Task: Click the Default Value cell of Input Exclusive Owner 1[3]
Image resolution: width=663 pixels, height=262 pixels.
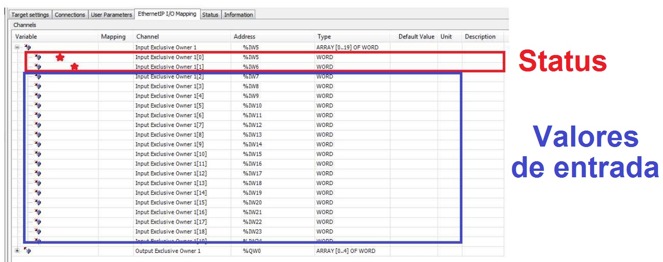Action: 413,86
